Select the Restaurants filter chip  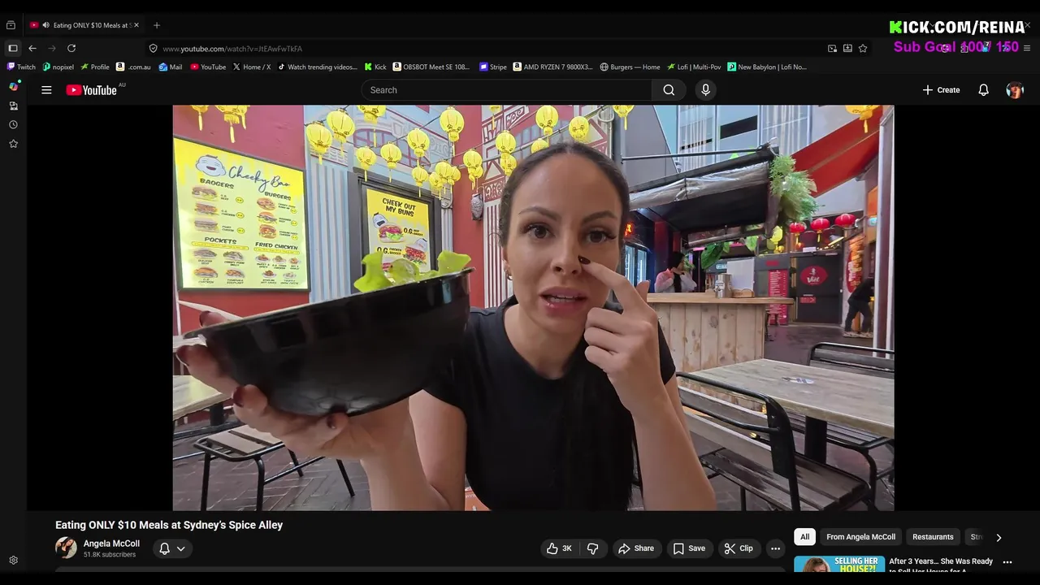click(x=933, y=537)
